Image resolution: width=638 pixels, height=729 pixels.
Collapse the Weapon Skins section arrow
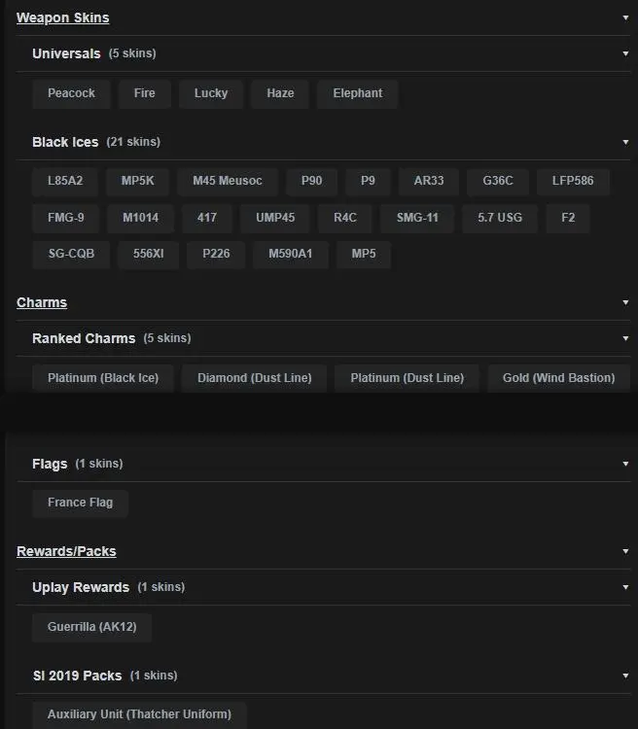625,17
